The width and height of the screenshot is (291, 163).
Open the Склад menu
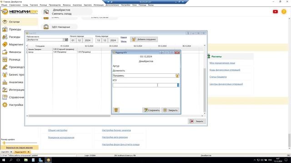tap(25, 5)
